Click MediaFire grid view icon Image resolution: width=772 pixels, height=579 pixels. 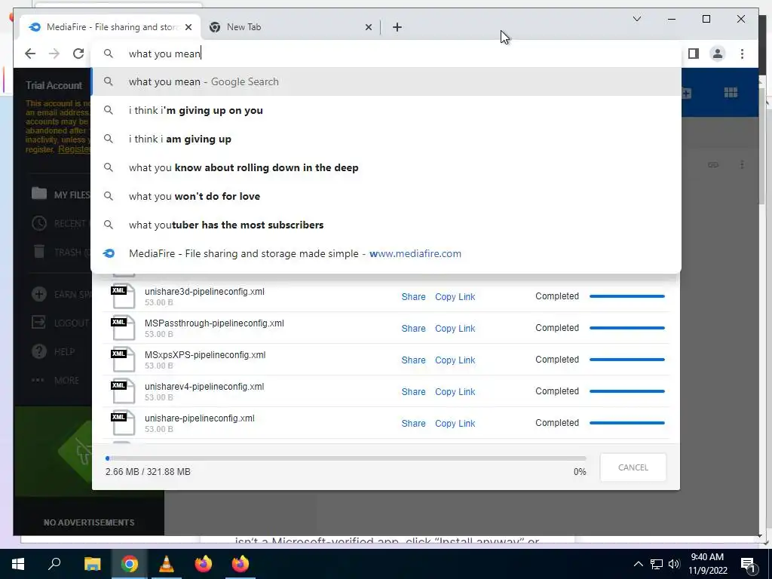(x=731, y=93)
